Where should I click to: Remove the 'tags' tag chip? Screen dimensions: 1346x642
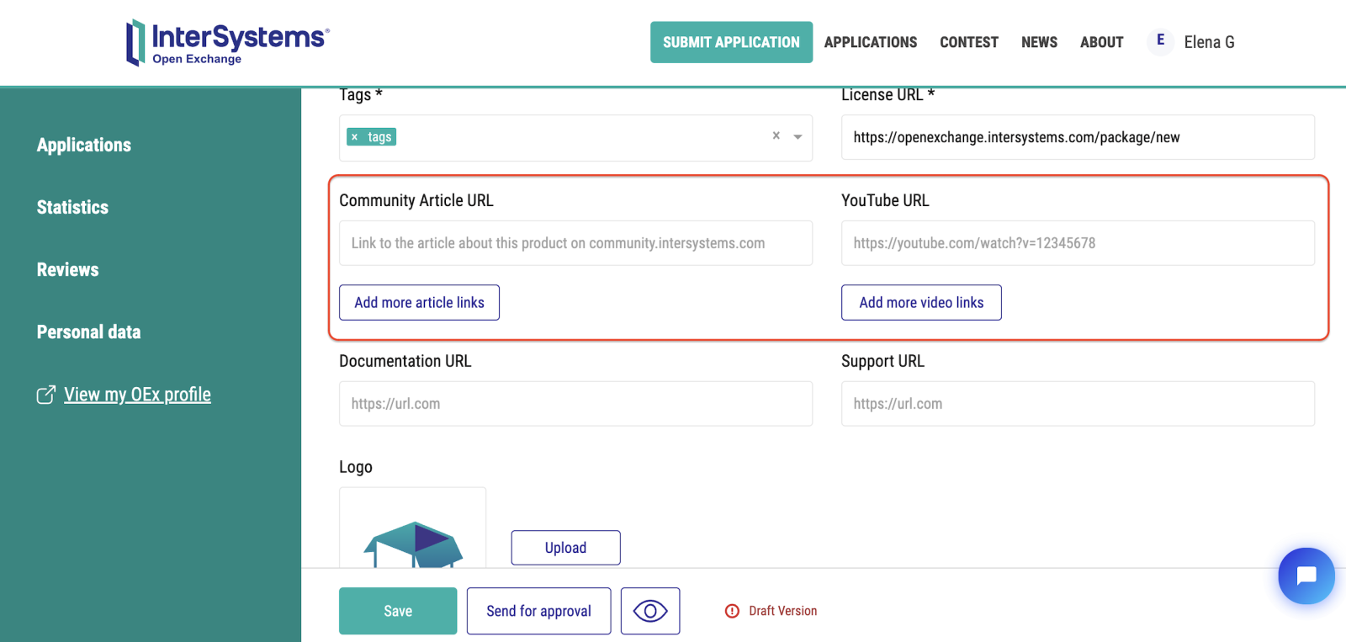(355, 137)
